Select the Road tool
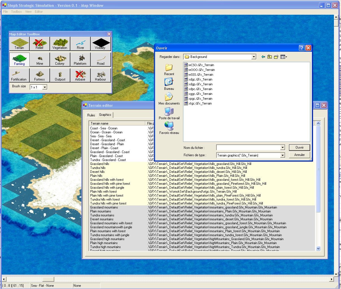Screen dimensions: 341x289 101,60
